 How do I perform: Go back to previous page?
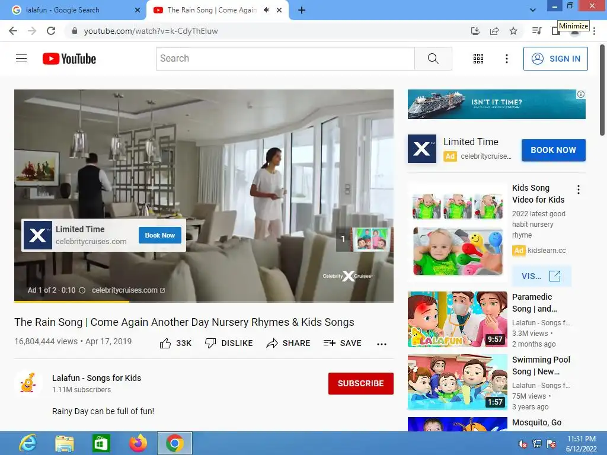13,31
